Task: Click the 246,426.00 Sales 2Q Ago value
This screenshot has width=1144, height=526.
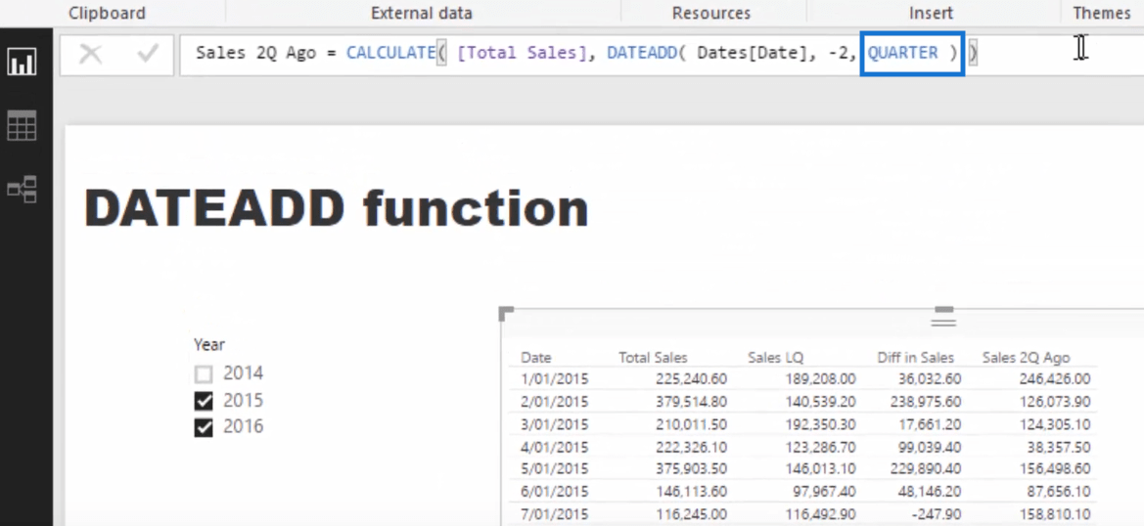Action: coord(1055,378)
